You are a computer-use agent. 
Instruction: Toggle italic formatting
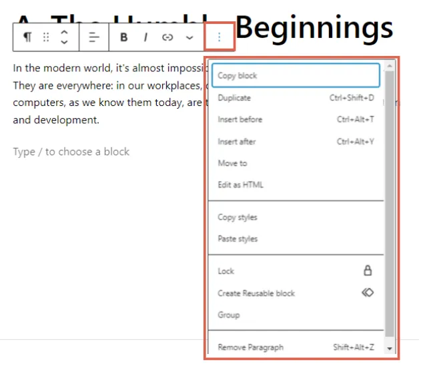(x=145, y=37)
